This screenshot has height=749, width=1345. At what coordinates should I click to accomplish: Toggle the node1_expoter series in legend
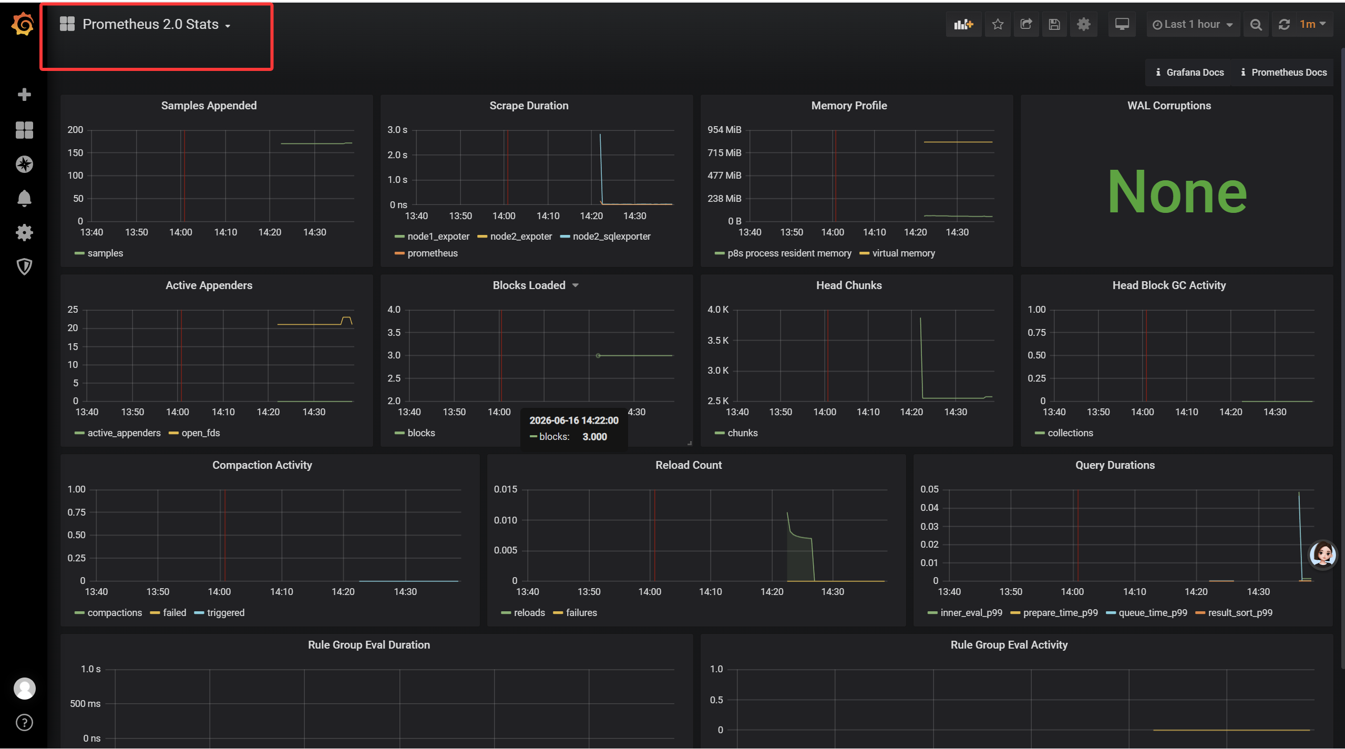(438, 236)
